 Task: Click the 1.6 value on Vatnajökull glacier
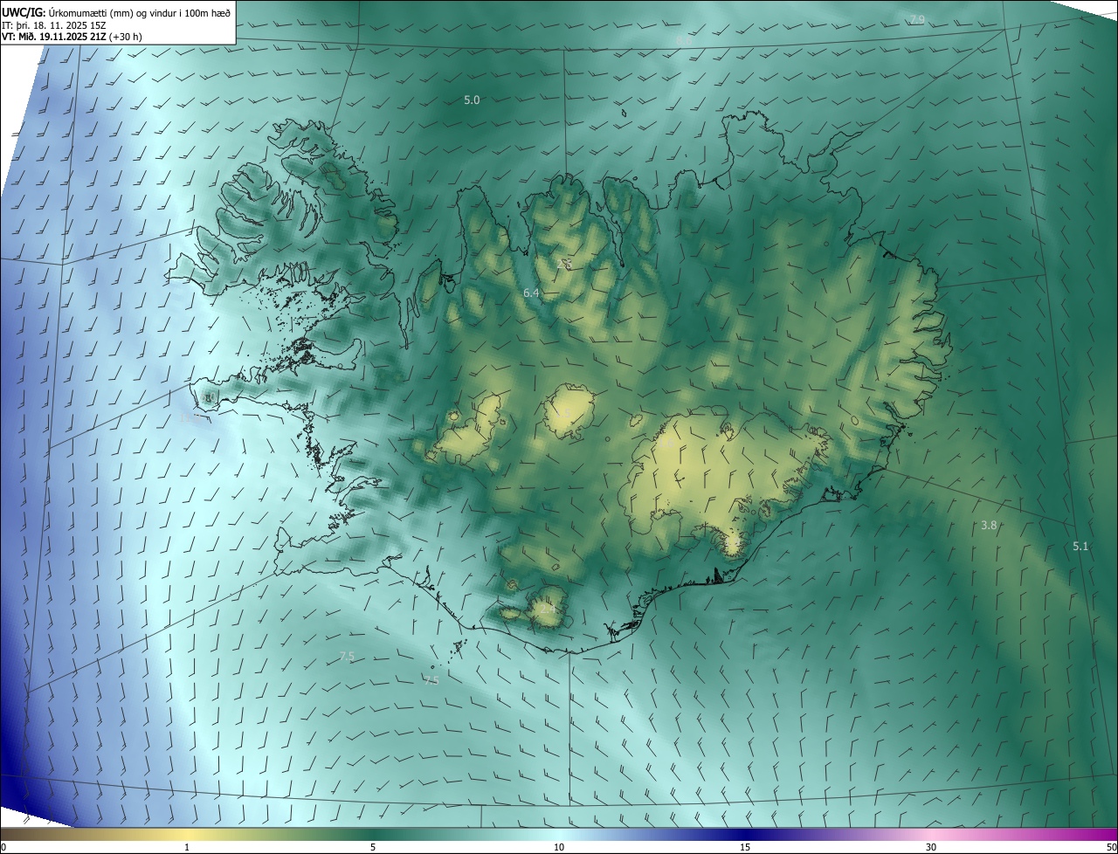(x=666, y=444)
